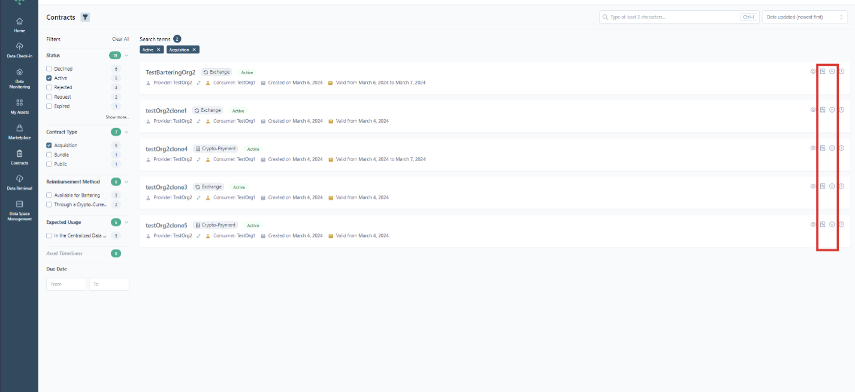The height and width of the screenshot is (392, 855).
Task: Check the Declined status checkbox
Action: (49, 69)
